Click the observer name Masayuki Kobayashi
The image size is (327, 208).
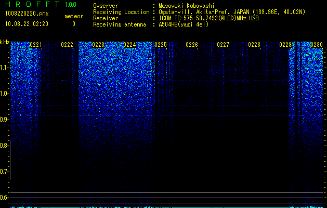pyautogui.click(x=187, y=6)
